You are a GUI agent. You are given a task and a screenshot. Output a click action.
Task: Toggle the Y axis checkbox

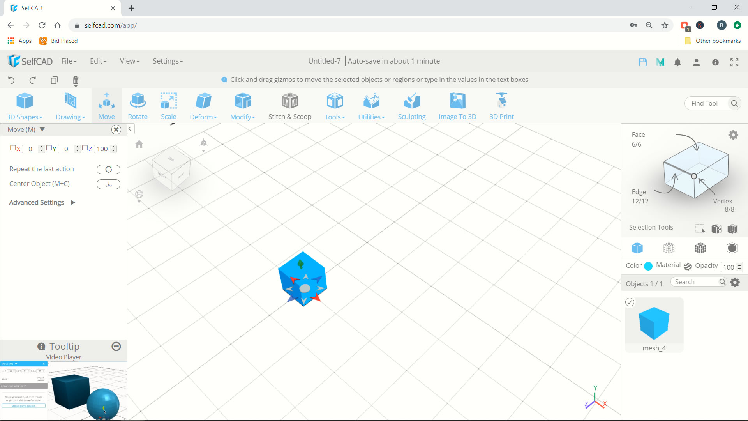pos(49,148)
